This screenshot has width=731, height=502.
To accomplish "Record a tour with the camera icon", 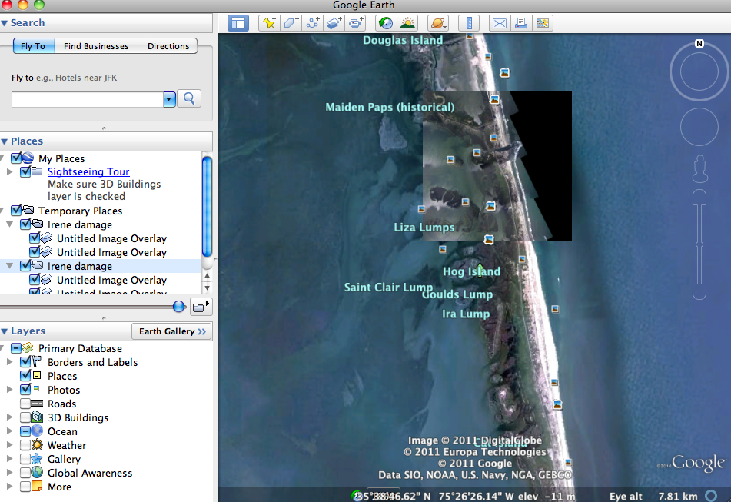I will tap(356, 23).
